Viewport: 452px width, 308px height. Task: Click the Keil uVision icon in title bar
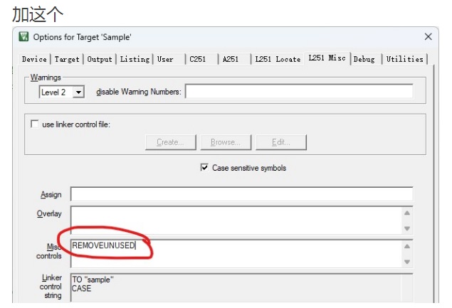pos(23,36)
